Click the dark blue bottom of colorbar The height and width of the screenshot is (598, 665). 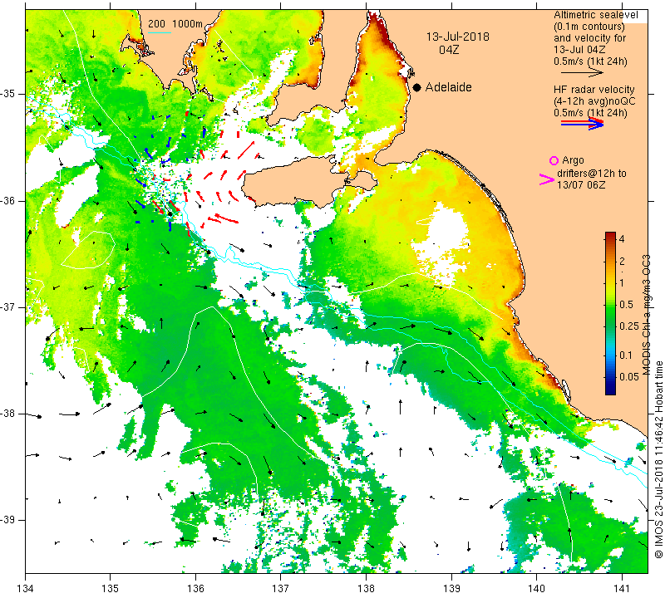tap(610, 389)
